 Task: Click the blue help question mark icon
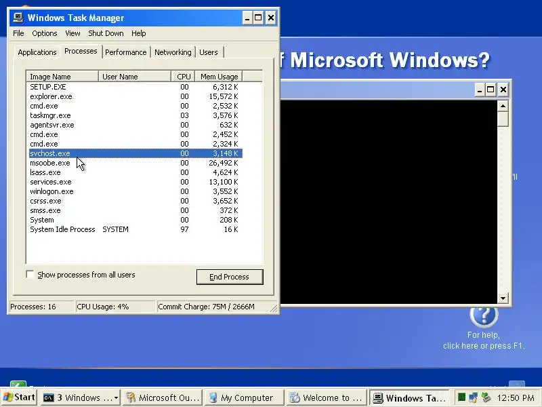(484, 315)
